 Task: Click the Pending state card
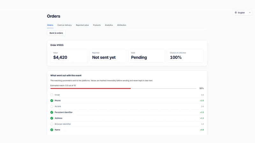[147, 56]
